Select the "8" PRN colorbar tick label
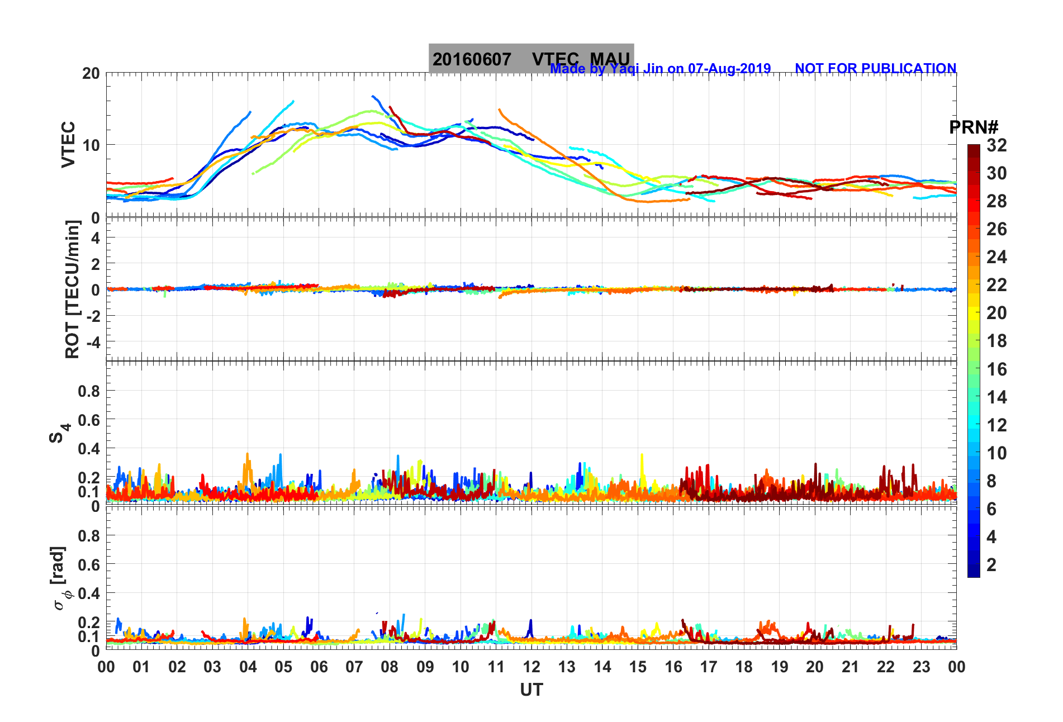The height and width of the screenshot is (722, 1063). click(991, 481)
